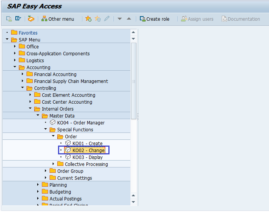Click Delete favorites star icon

(98, 18)
